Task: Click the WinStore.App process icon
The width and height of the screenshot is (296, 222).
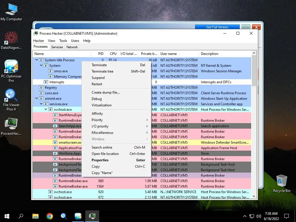Action: [55, 153]
